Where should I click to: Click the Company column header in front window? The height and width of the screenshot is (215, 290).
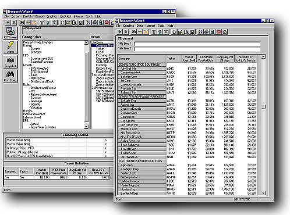(x=142, y=59)
